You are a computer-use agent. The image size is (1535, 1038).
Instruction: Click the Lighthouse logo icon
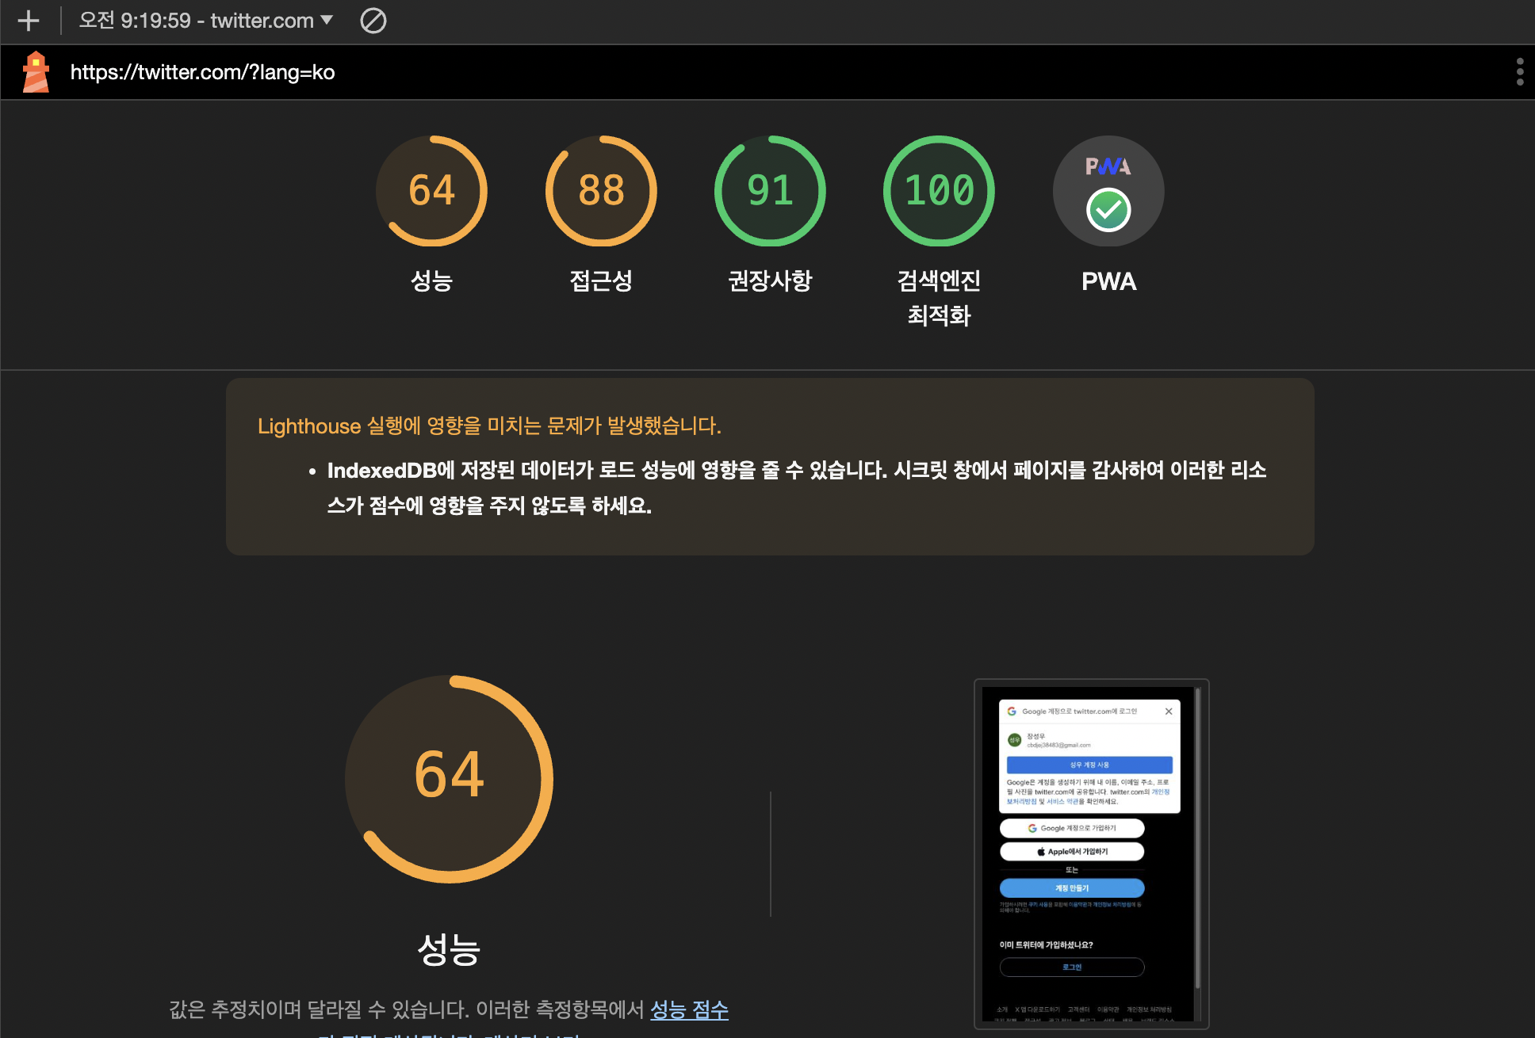tap(36, 72)
